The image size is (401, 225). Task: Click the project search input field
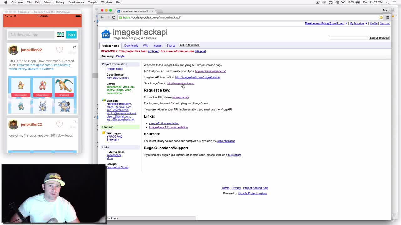[348, 38]
